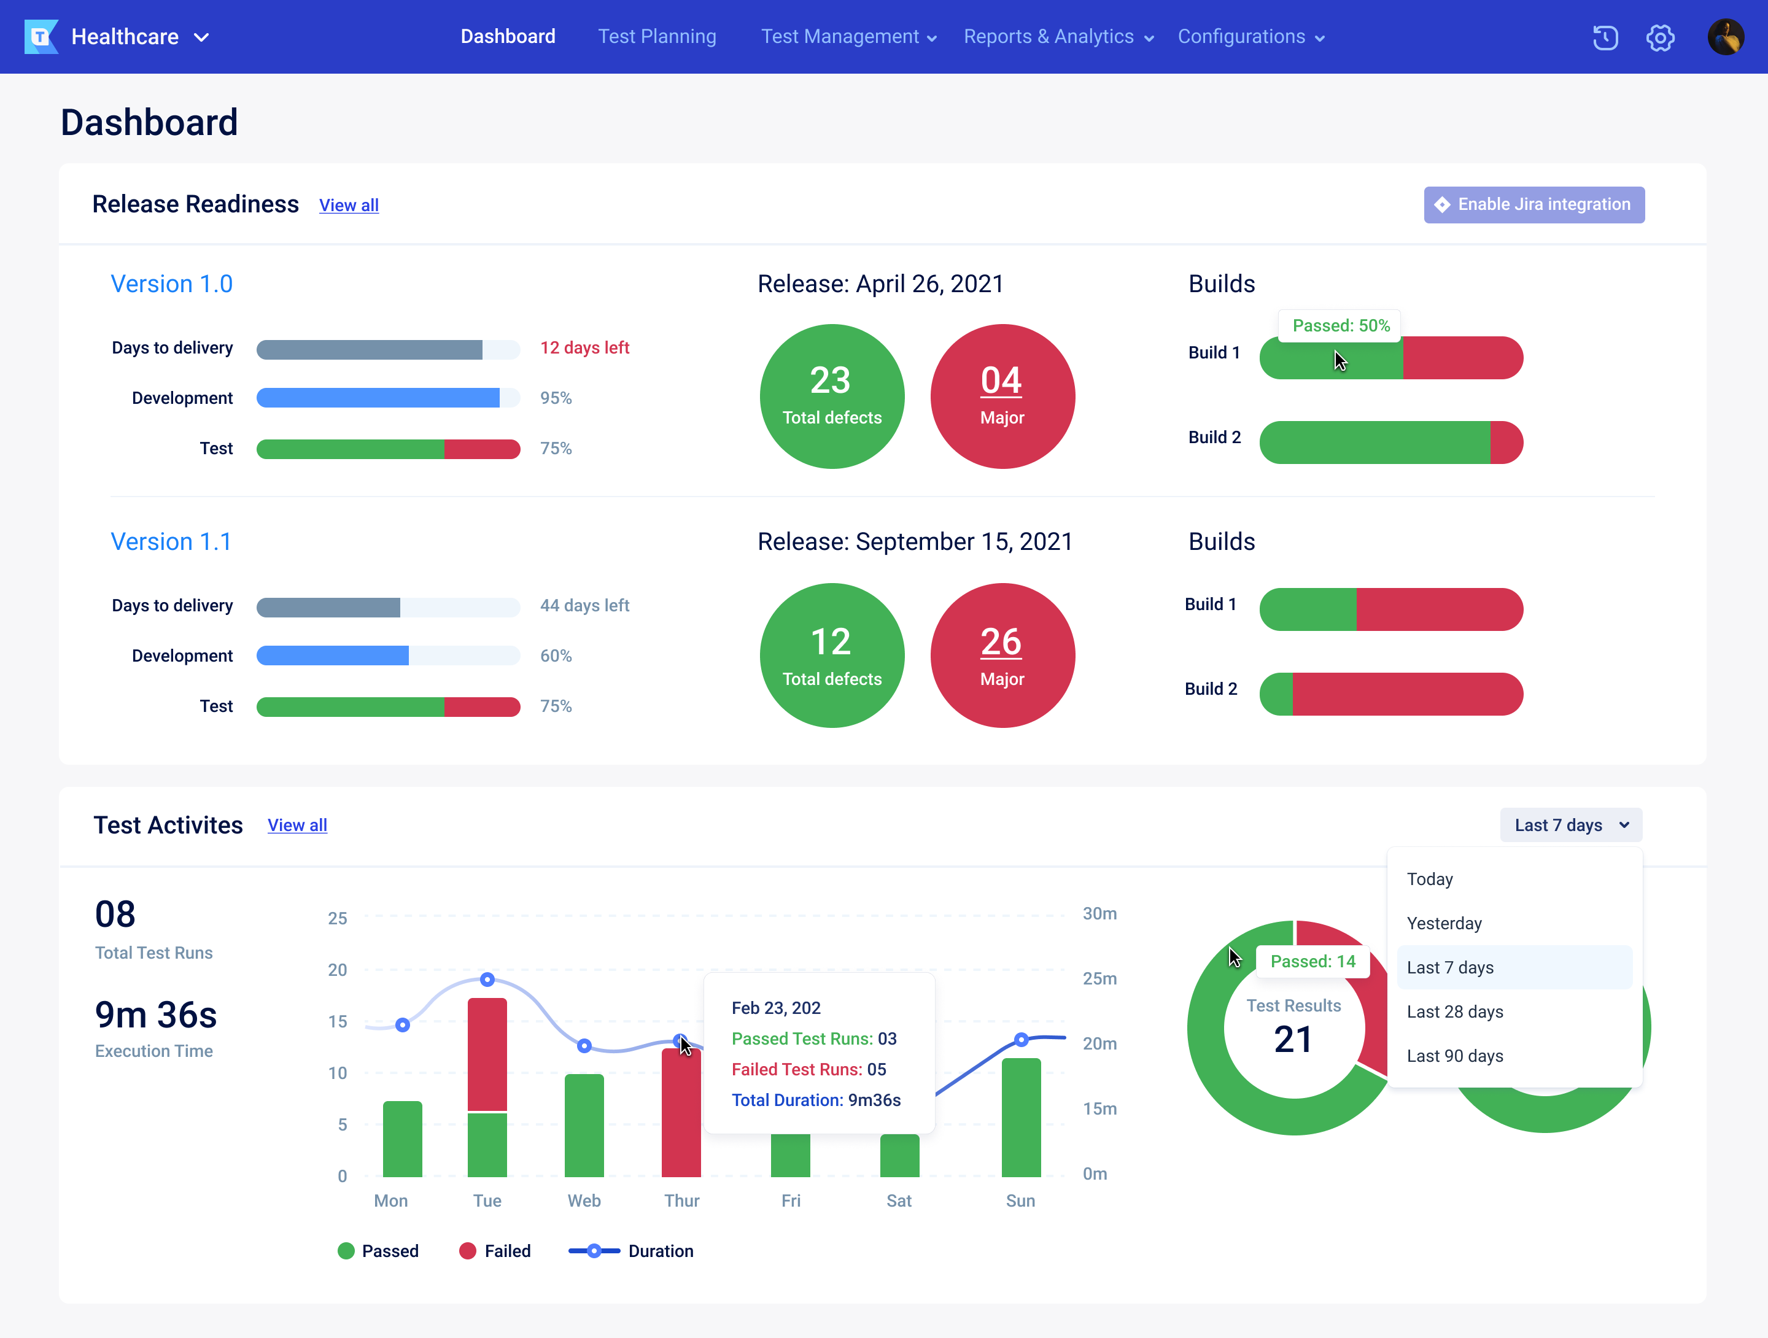This screenshot has height=1338, width=1768.
Task: Switch to the Test Planning tab
Action: pyautogui.click(x=657, y=37)
